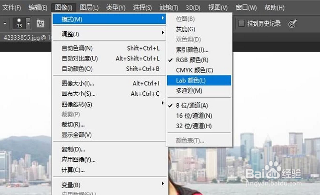The width and height of the screenshot is (320, 195).
Task: Select Lab 颜色(L) mode
Action: coord(199,80)
